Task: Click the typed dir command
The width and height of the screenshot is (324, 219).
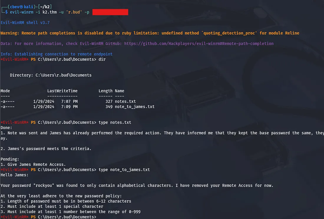Action: click(x=102, y=59)
